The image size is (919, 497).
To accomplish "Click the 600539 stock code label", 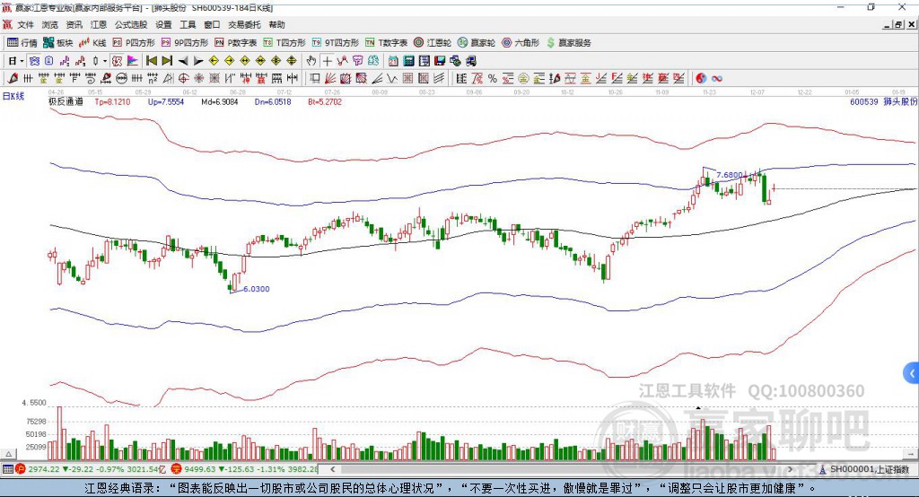I will [x=864, y=101].
